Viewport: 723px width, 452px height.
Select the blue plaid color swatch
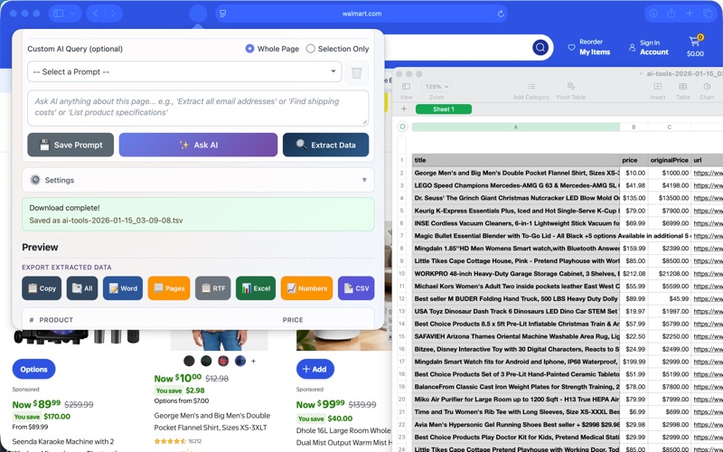point(240,361)
